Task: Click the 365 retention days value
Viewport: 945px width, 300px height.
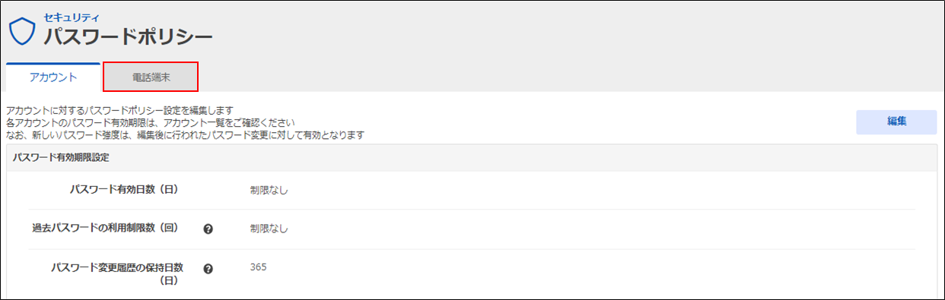Action: click(x=258, y=267)
